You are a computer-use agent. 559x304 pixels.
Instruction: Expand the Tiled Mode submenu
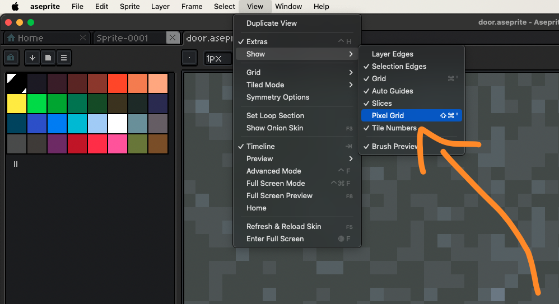[x=297, y=85]
